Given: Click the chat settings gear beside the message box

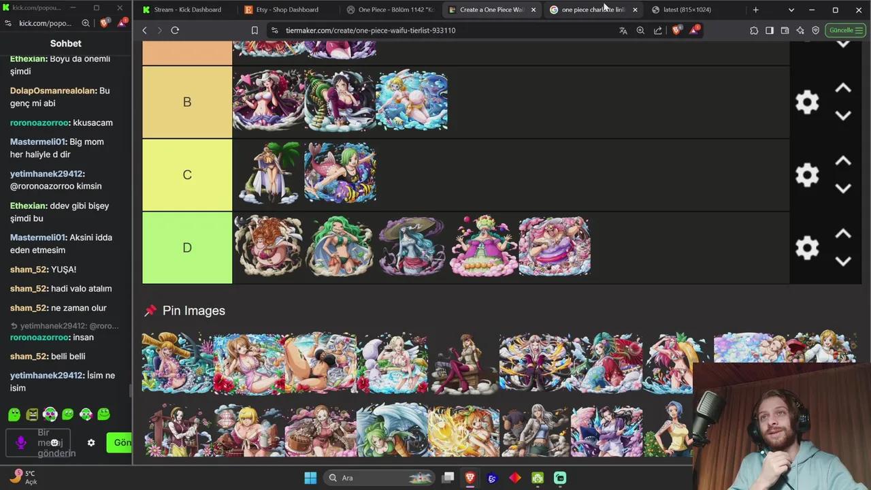Looking at the screenshot, I should click(91, 442).
